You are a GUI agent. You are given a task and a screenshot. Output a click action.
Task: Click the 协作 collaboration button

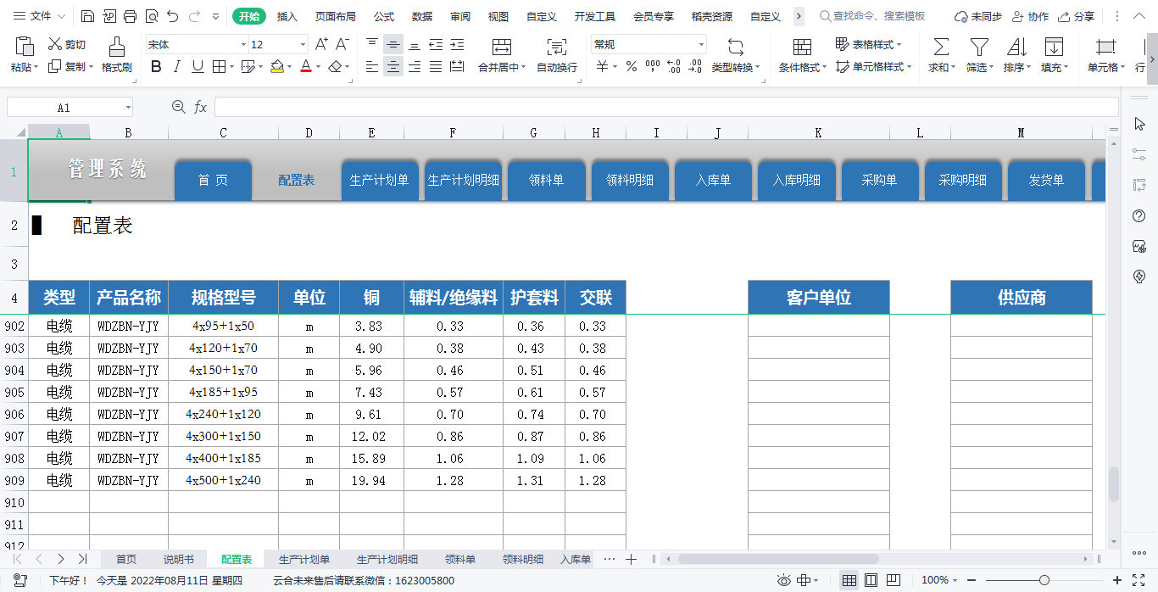[x=1030, y=16]
